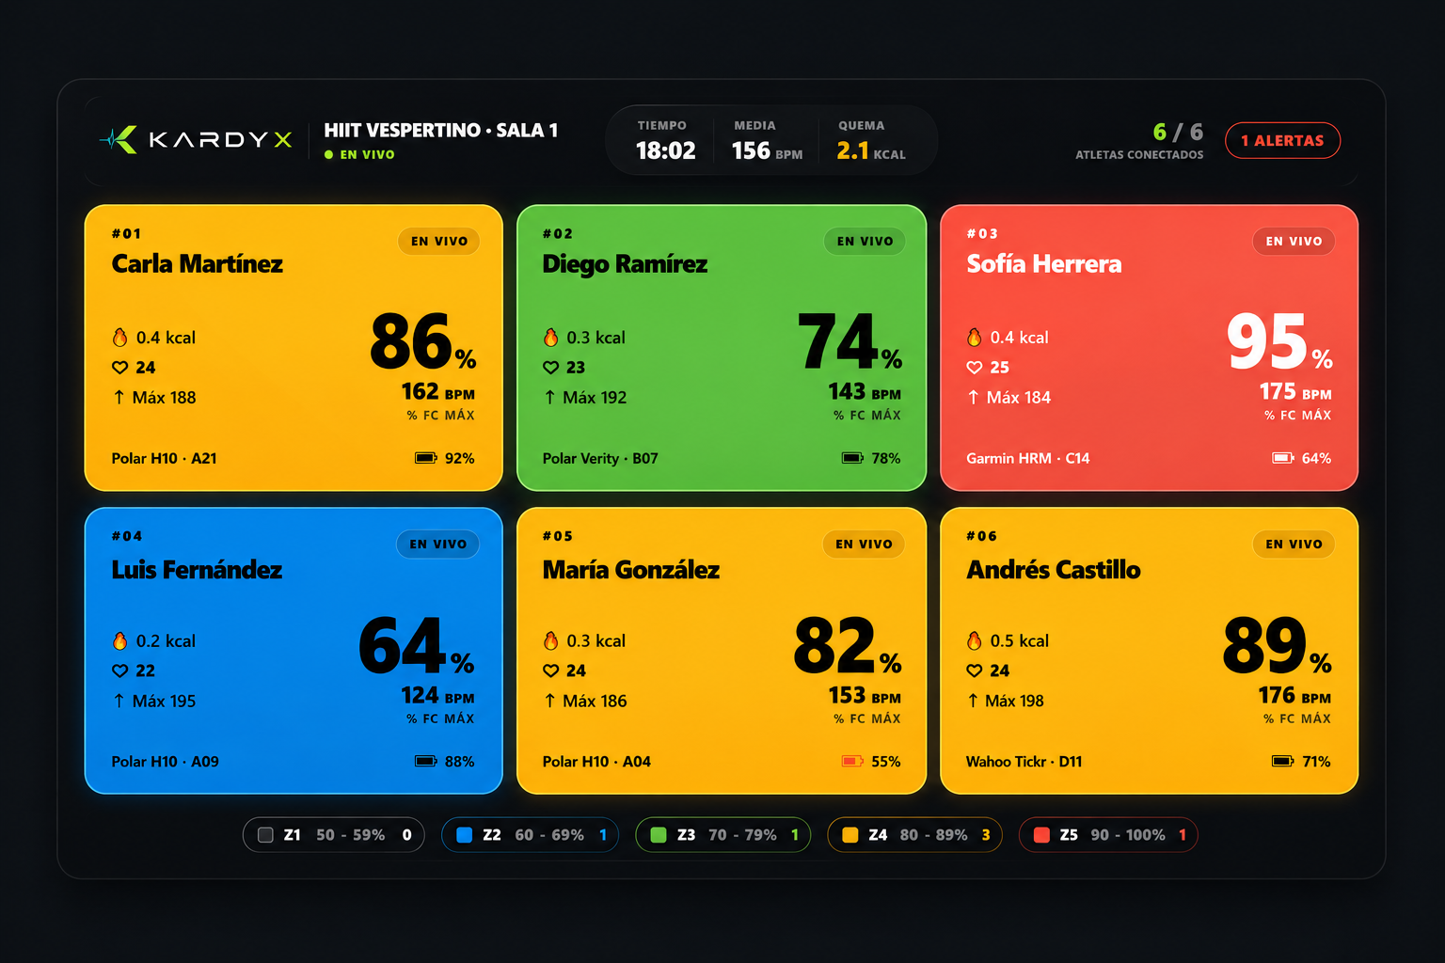This screenshot has width=1445, height=963.
Task: Click the heart icon on Andrés Castillo's card
Action: (974, 671)
